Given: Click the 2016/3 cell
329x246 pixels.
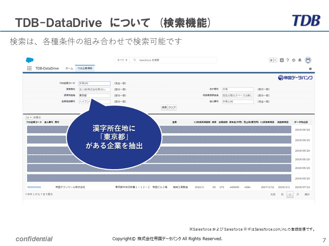Looking at the screenshot, I should [199, 187].
